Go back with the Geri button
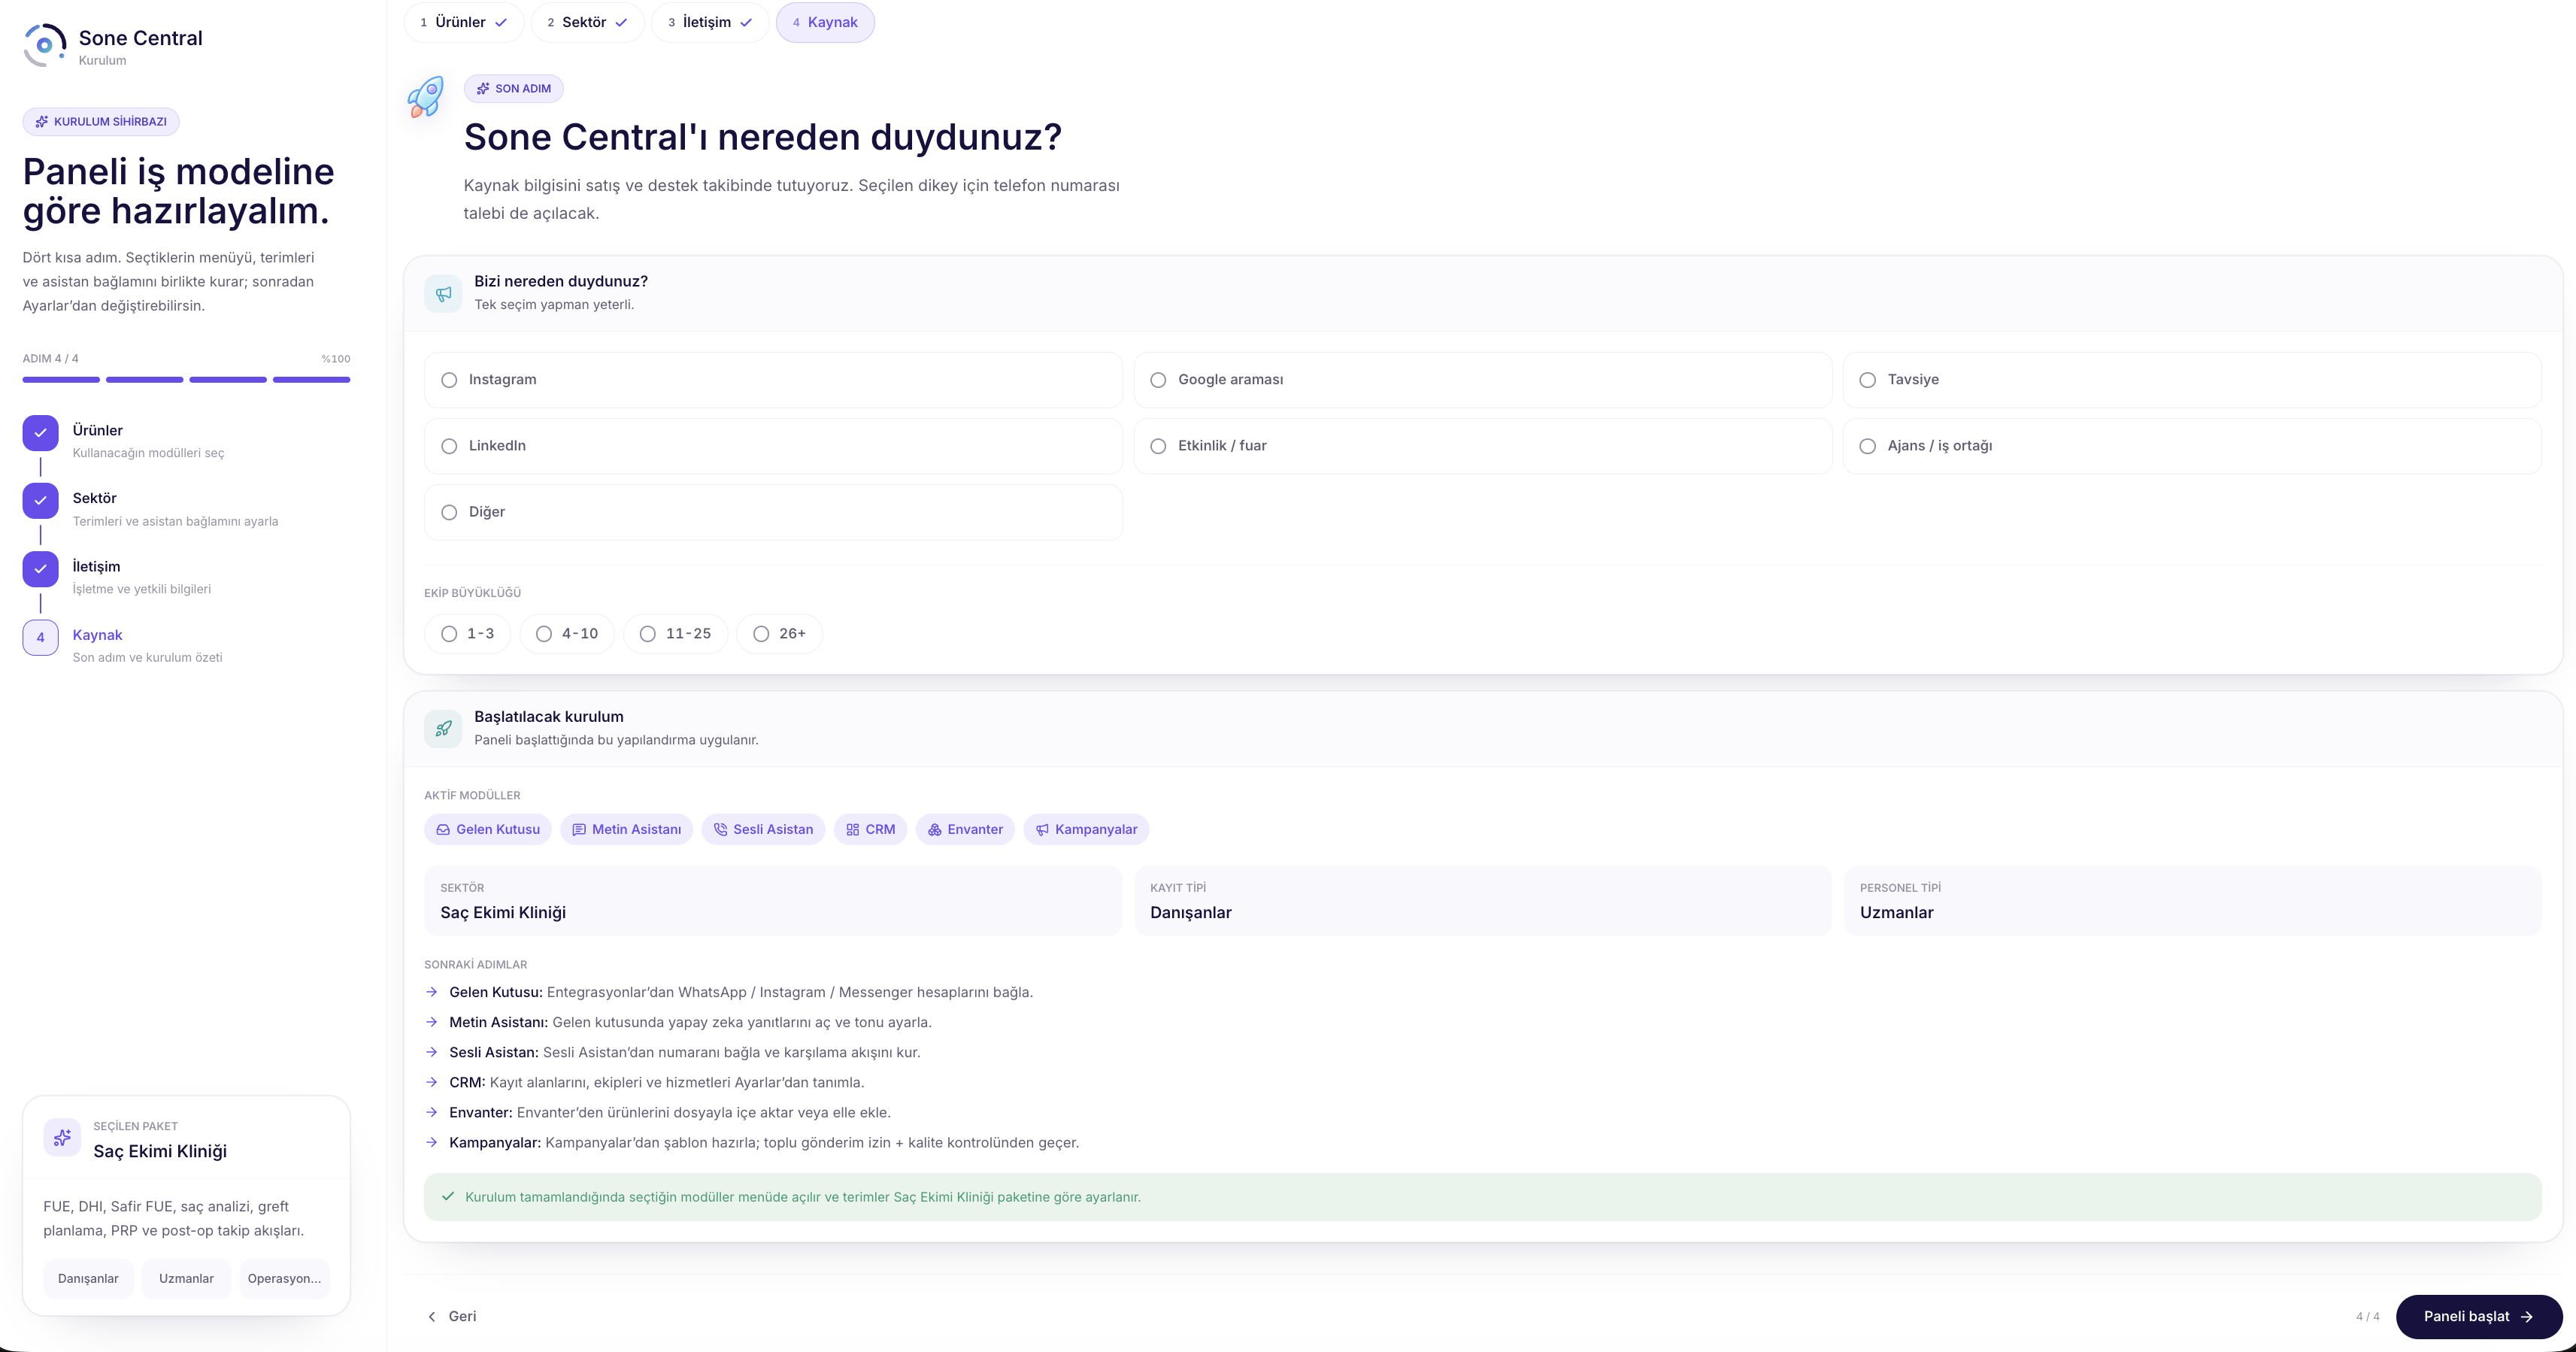This screenshot has width=2576, height=1352. (452, 1316)
